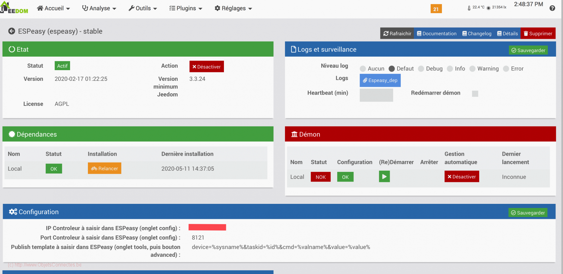The height and width of the screenshot is (274, 563).
Task: Click last installation date 2020-05-11 14:37:05
Action: point(188,168)
